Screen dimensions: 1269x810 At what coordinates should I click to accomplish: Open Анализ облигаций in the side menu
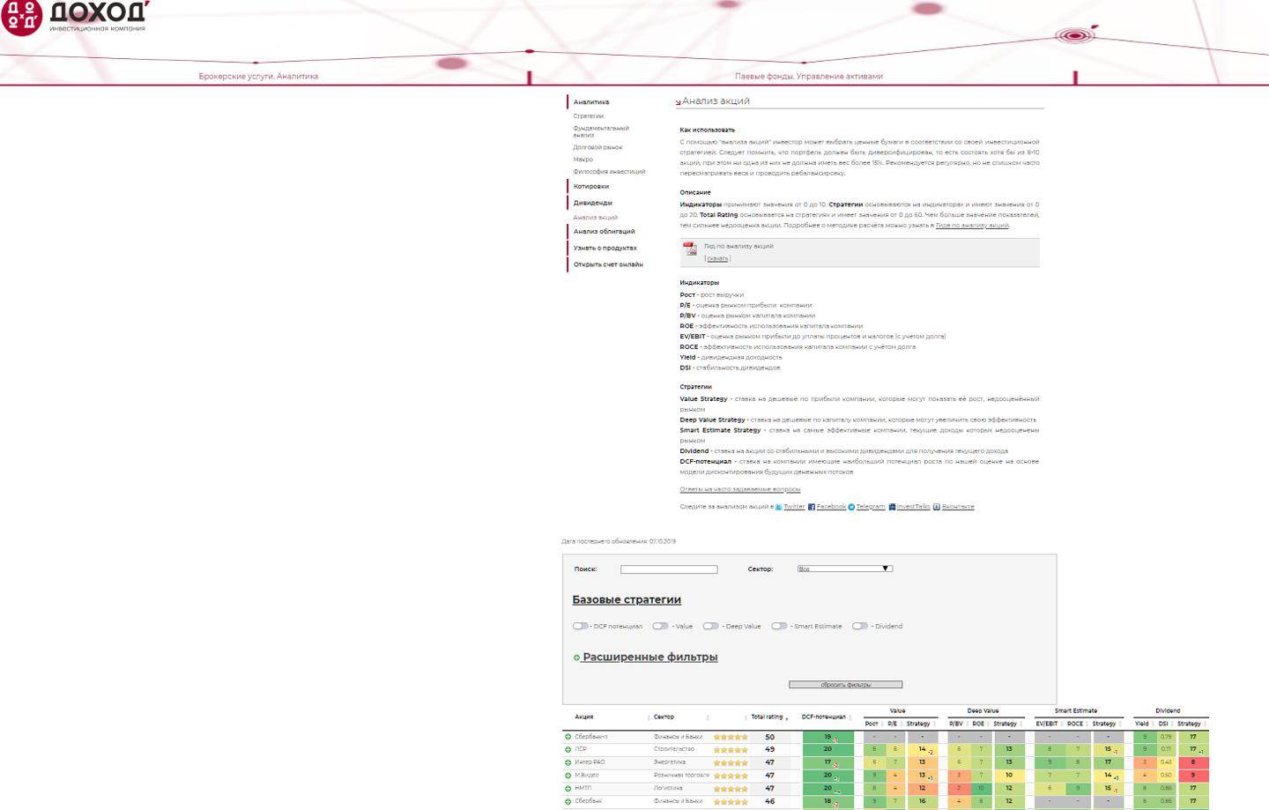604,232
